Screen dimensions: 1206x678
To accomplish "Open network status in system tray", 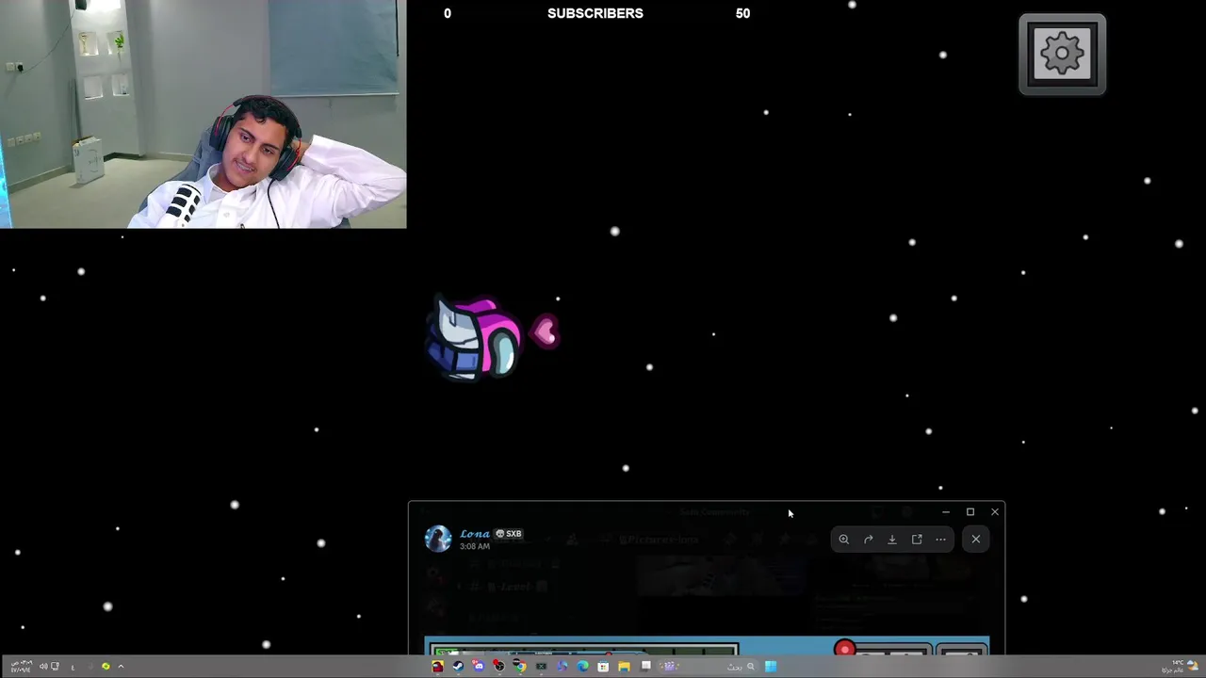I will point(55,667).
